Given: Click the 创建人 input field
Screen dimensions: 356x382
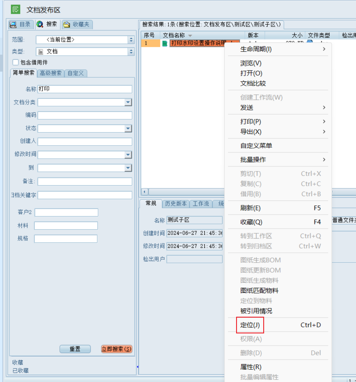Looking at the screenshot, I should click(x=85, y=142).
